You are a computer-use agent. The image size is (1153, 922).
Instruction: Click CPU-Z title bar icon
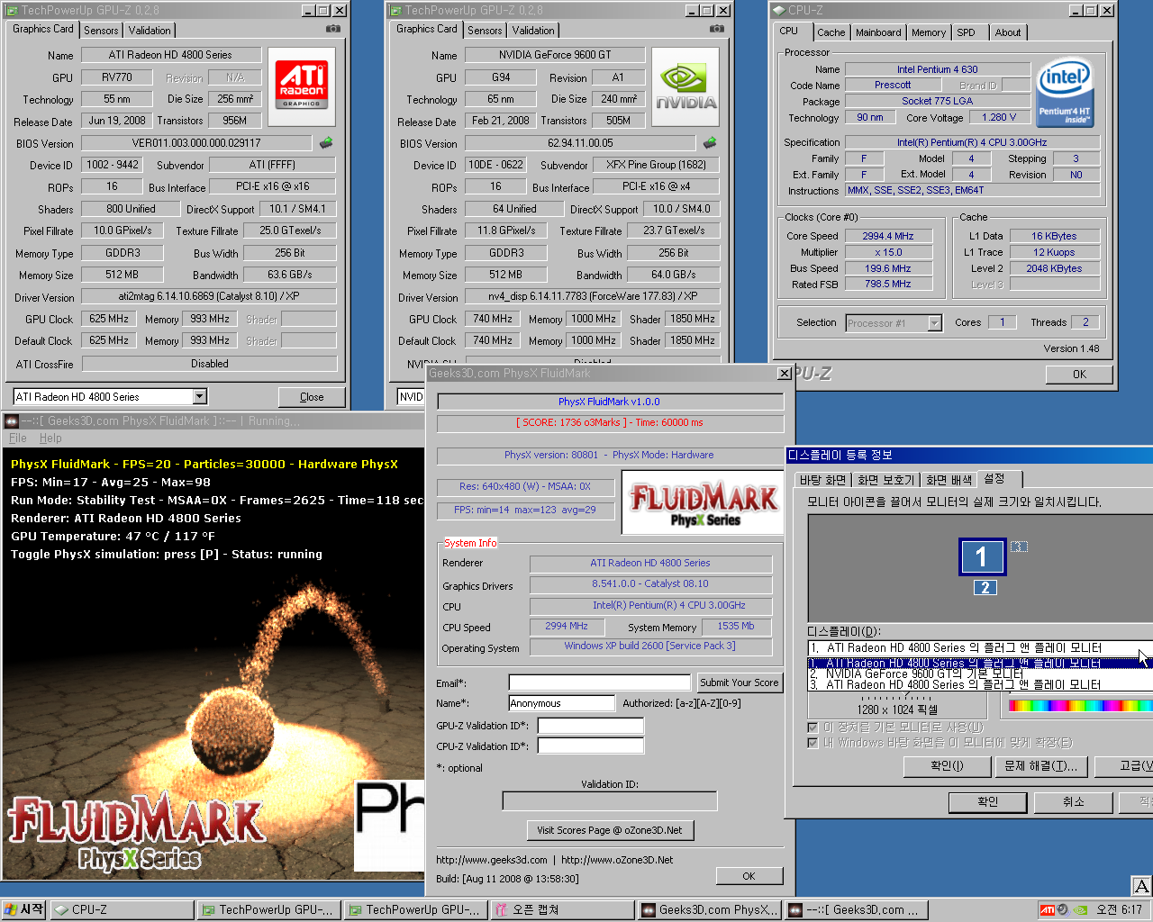779,10
